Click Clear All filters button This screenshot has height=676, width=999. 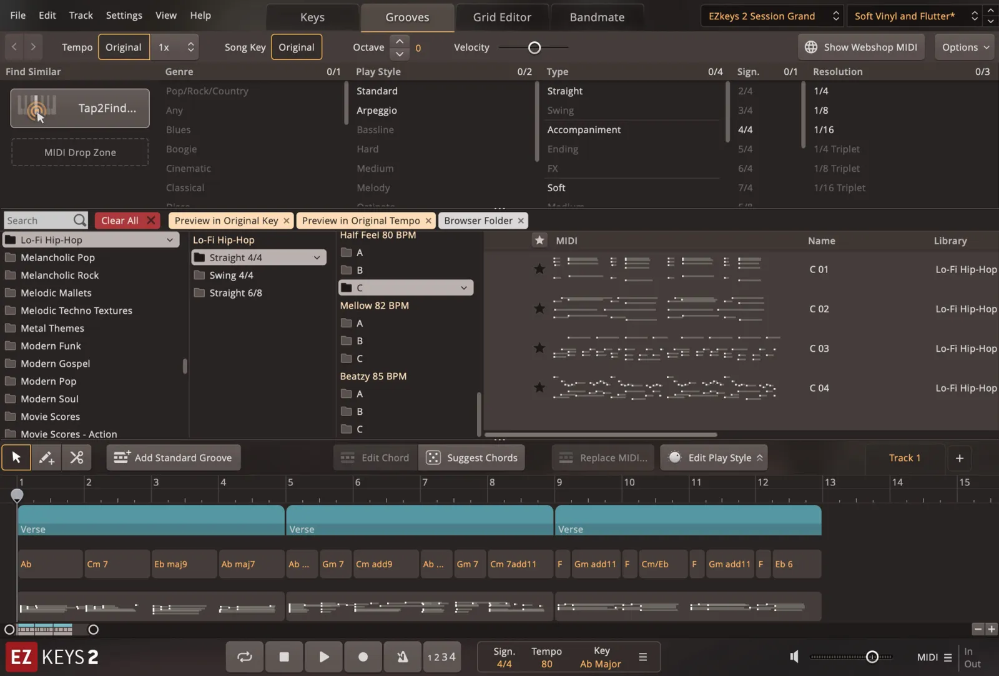[x=127, y=221]
